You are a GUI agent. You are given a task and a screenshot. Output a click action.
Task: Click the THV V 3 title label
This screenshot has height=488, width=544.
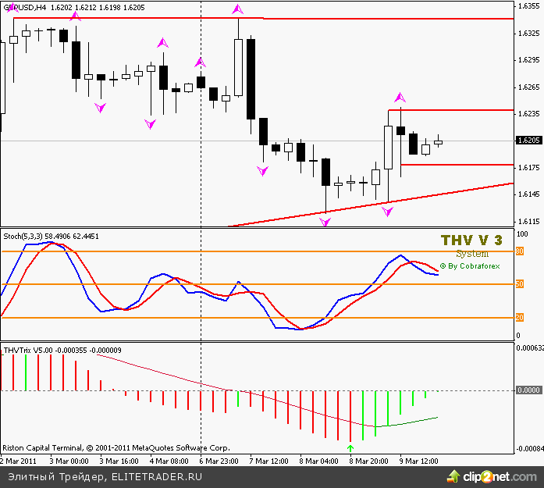(471, 240)
